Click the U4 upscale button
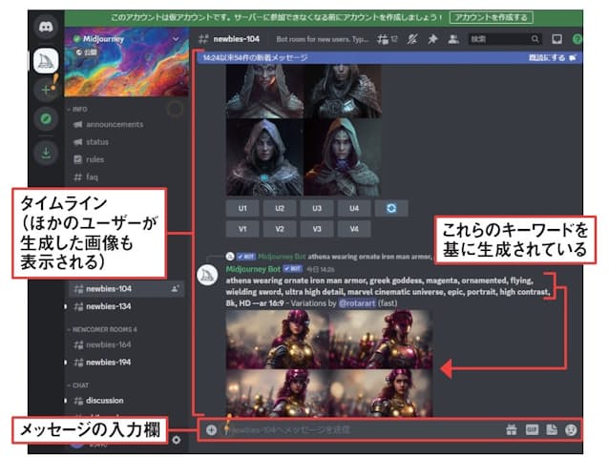 pos(354,208)
